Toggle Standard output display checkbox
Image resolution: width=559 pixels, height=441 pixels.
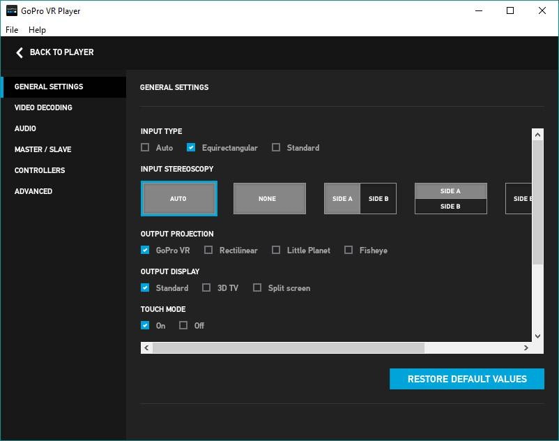pyautogui.click(x=145, y=287)
